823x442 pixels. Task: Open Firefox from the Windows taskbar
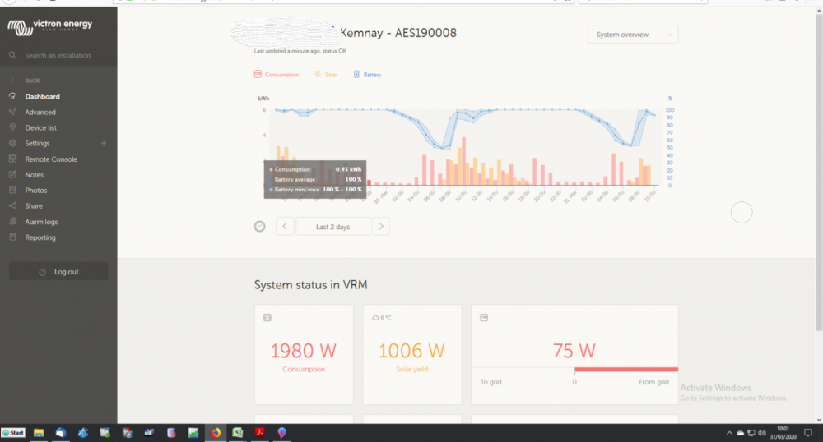coord(216,433)
